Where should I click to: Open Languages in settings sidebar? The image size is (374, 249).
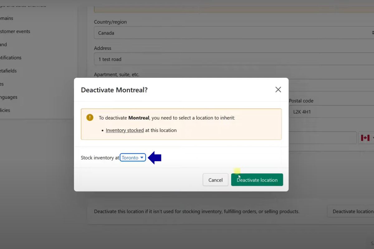click(x=8, y=97)
